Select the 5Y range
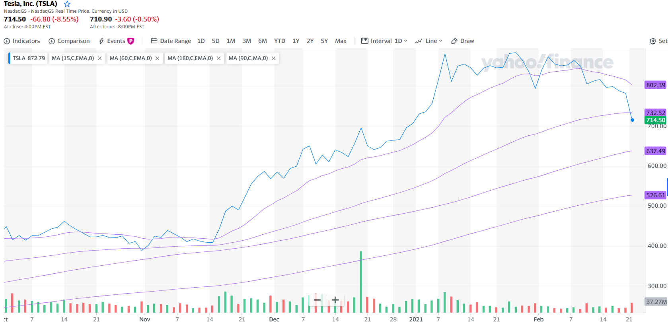This screenshot has width=668, height=329. (324, 41)
